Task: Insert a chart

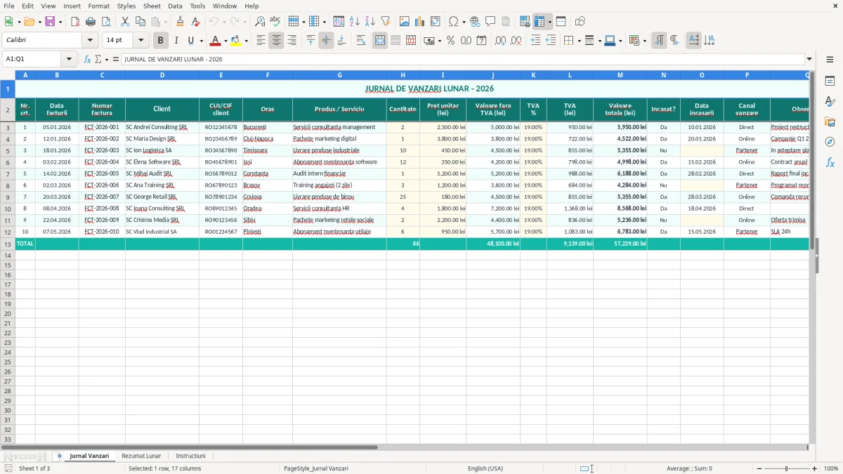Action: coord(420,22)
